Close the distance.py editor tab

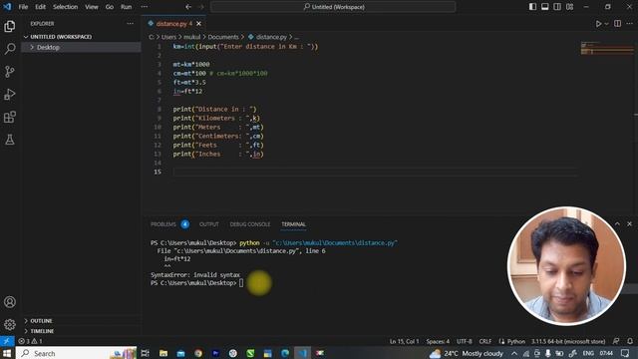click(198, 24)
